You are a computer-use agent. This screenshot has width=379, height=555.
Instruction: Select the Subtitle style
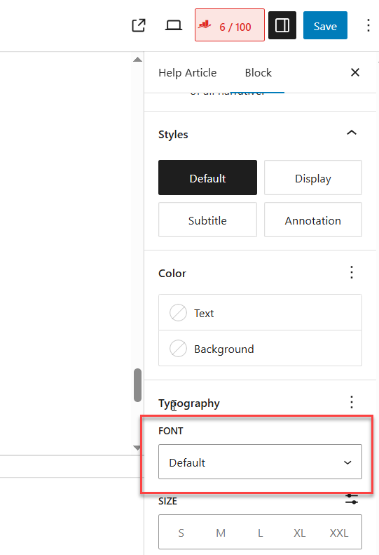[207, 220]
